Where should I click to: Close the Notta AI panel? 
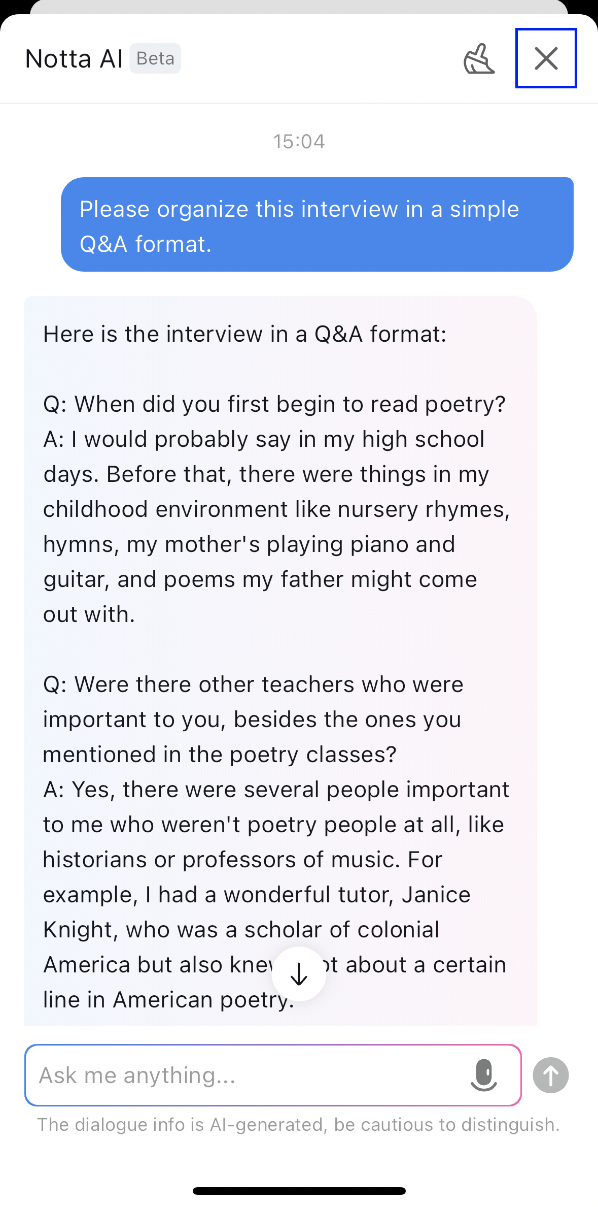546,58
